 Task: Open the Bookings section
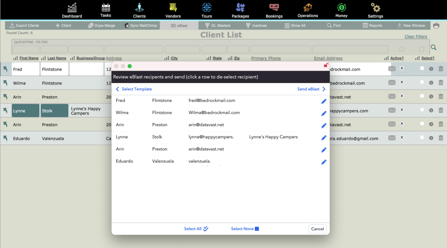click(x=274, y=10)
